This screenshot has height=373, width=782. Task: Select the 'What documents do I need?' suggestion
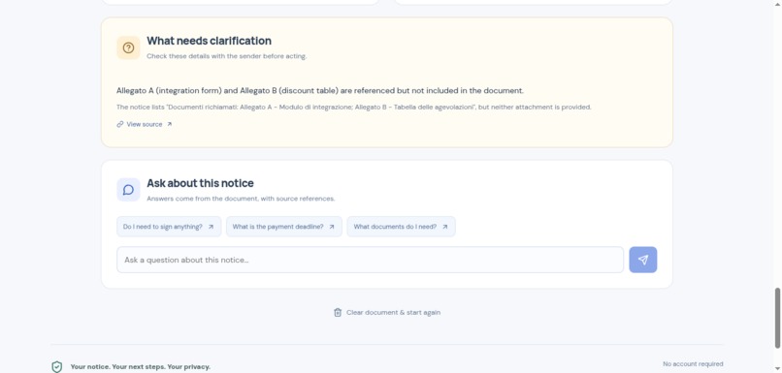click(401, 227)
